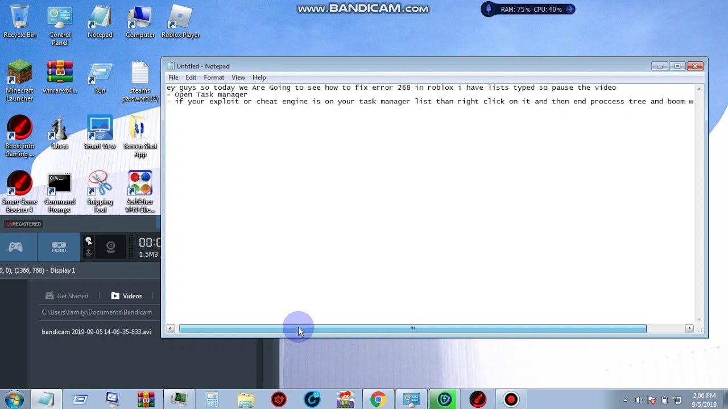728x409 pixels.
Task: Select the Run desktop shortcut
Action: point(100,77)
